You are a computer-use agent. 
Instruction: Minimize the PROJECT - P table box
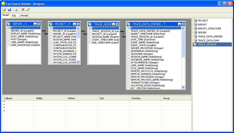(74, 24)
